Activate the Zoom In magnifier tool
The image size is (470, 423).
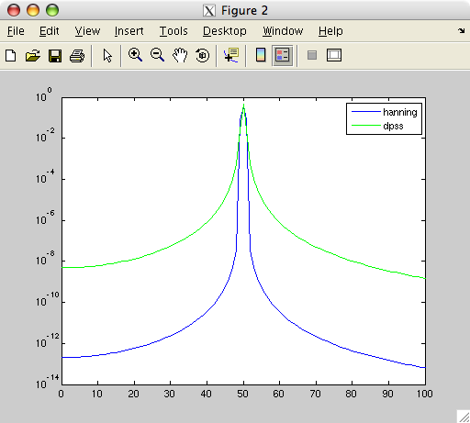pyautogui.click(x=135, y=55)
